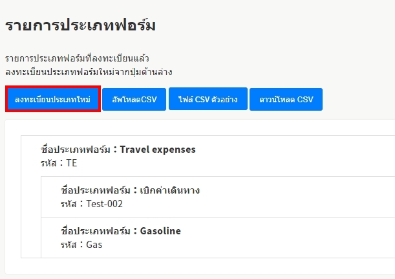Click the รหัส label before TE
The height and width of the screenshot is (279, 395).
point(48,163)
